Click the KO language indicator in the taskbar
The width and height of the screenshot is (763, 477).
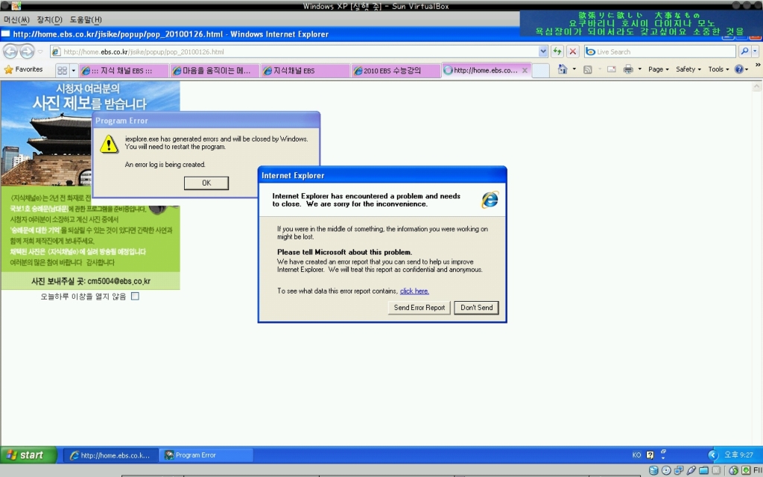[636, 455]
